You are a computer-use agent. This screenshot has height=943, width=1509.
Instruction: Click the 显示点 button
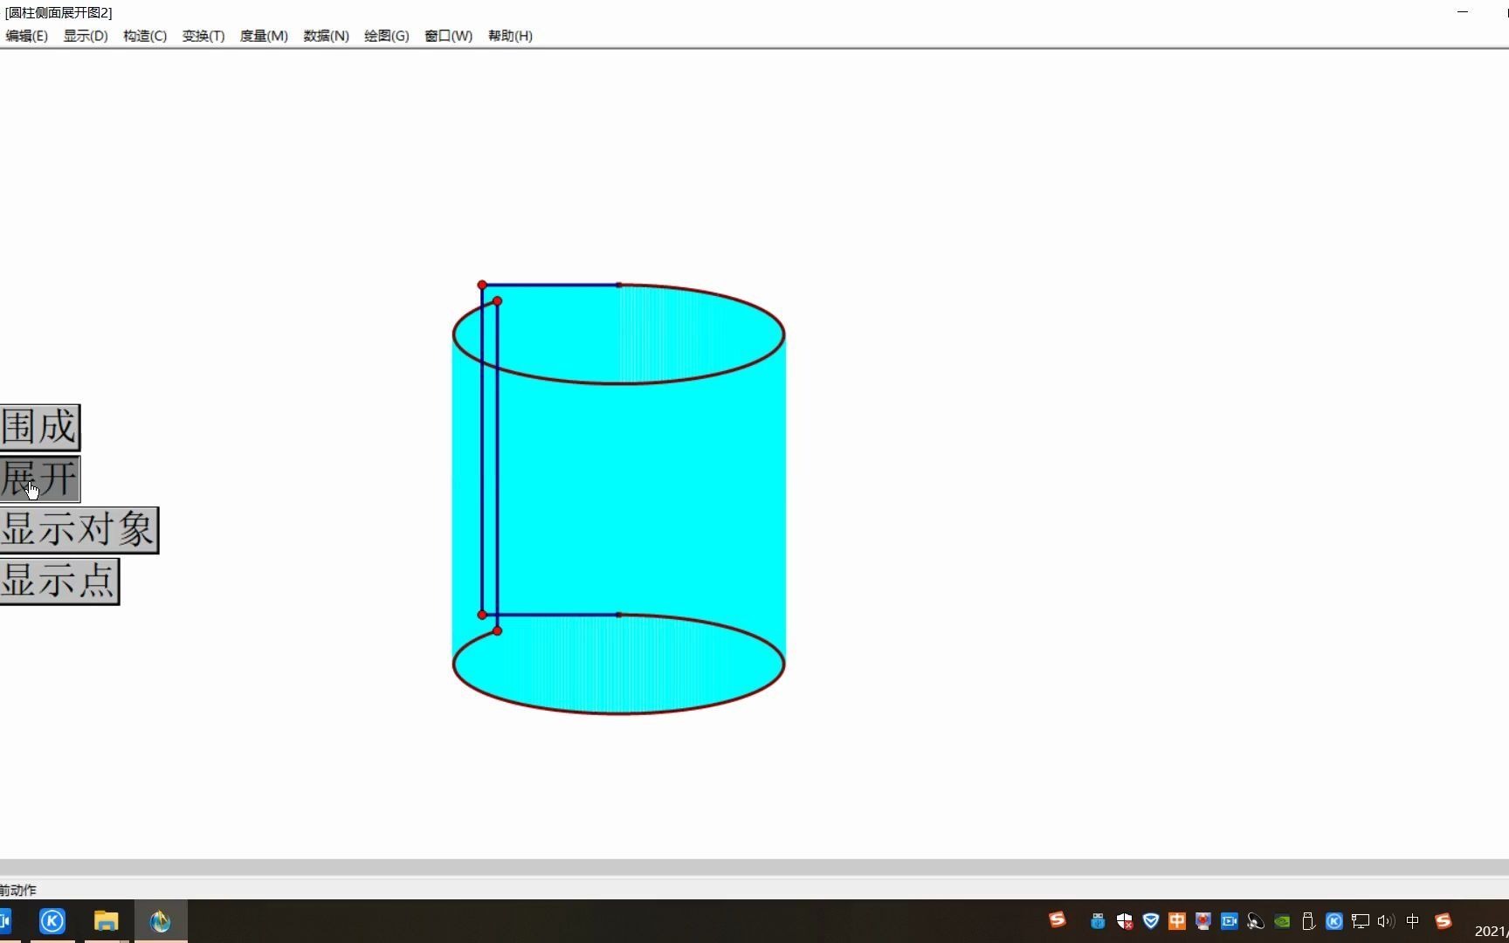tap(59, 582)
